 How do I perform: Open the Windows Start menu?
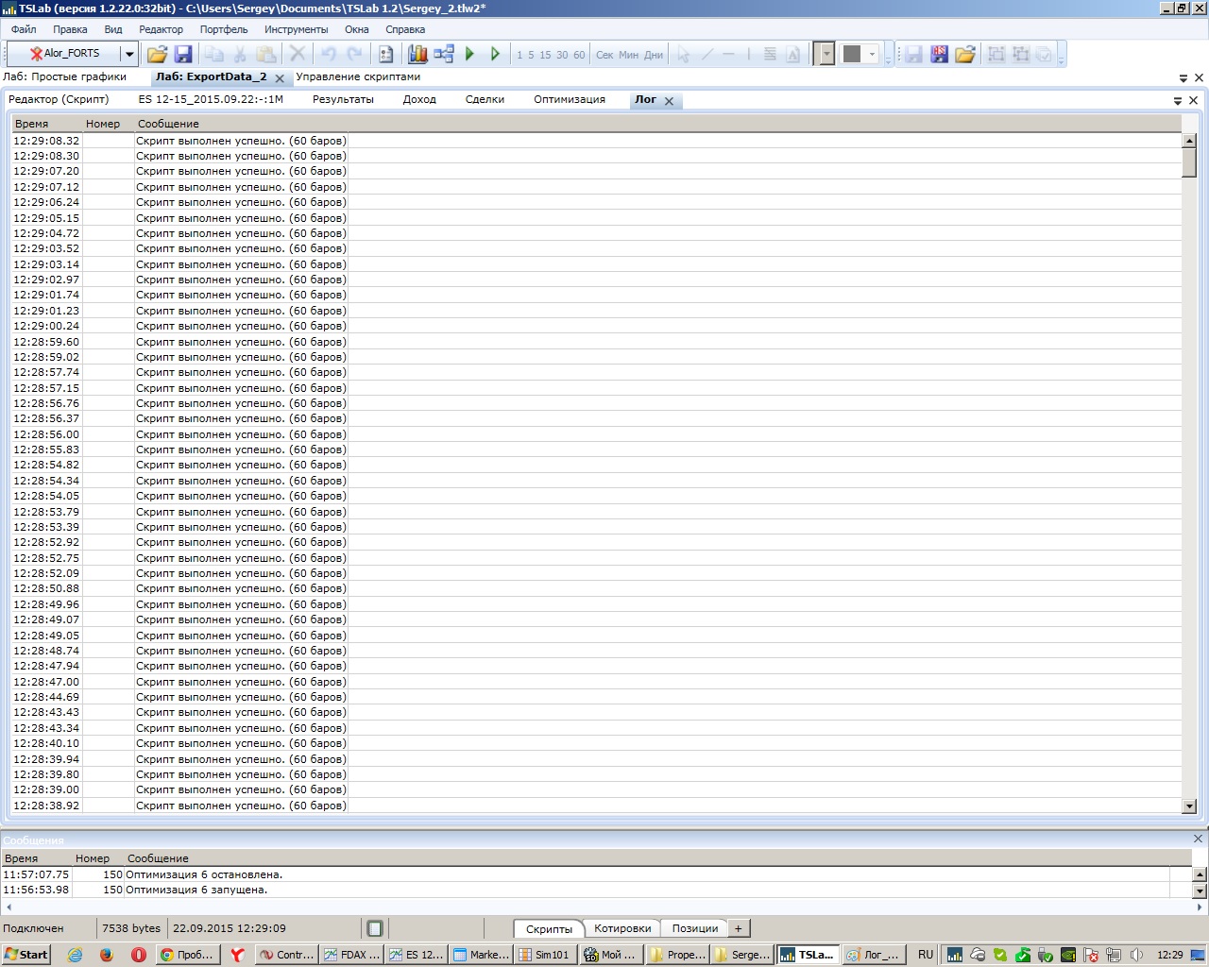point(26,955)
